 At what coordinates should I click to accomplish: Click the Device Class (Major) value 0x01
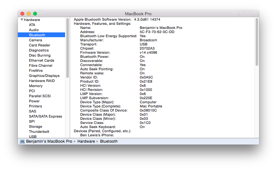pyautogui.click(x=144, y=114)
